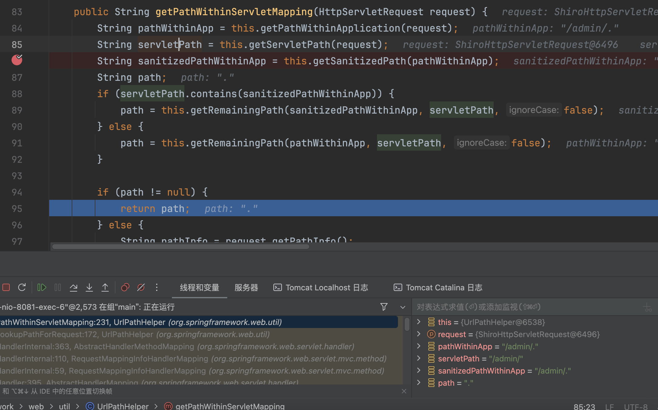Click the Rerun debug icon
This screenshot has height=410, width=658.
tap(22, 287)
